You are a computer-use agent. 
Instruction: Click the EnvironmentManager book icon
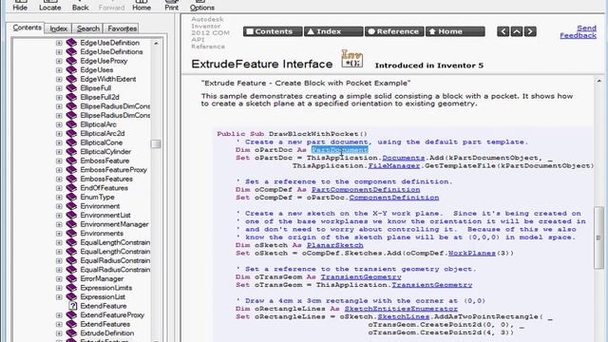(x=71, y=224)
